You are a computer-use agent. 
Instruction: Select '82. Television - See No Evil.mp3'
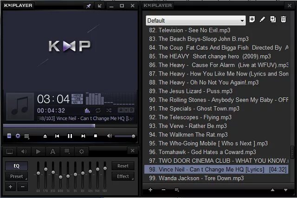click(x=216, y=30)
